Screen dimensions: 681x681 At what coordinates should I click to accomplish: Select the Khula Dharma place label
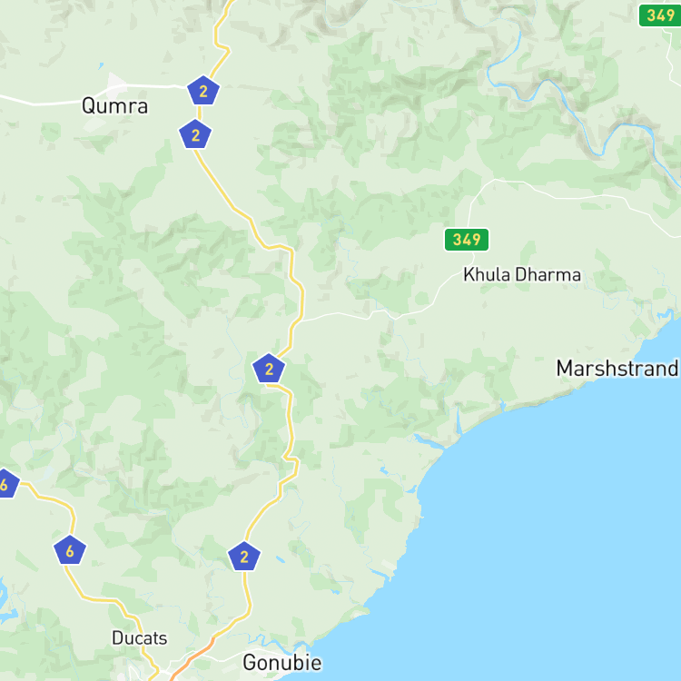click(x=522, y=274)
